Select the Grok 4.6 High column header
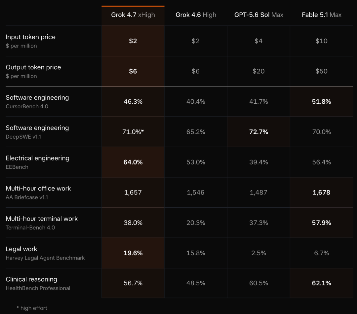Image resolution: width=357 pixels, height=314 pixels. click(196, 15)
